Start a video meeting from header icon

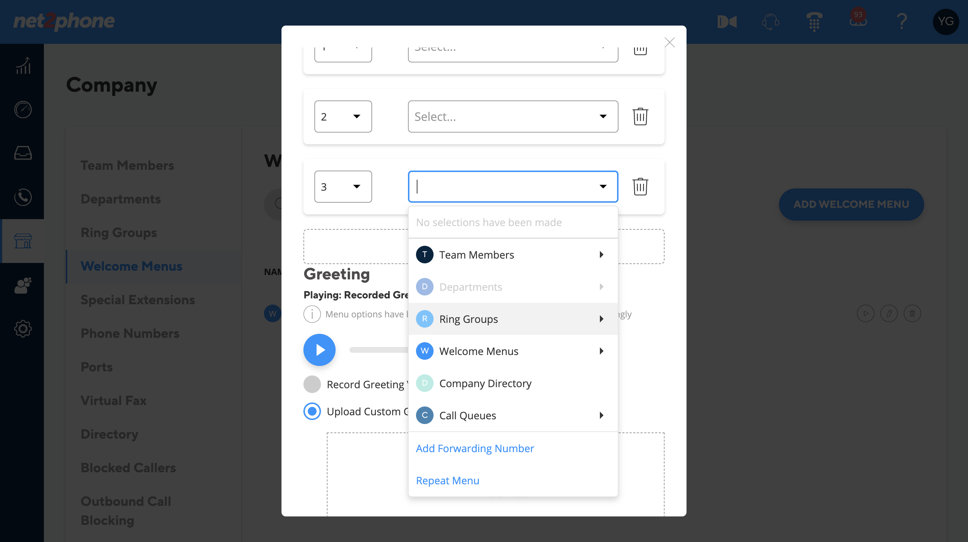tap(727, 22)
